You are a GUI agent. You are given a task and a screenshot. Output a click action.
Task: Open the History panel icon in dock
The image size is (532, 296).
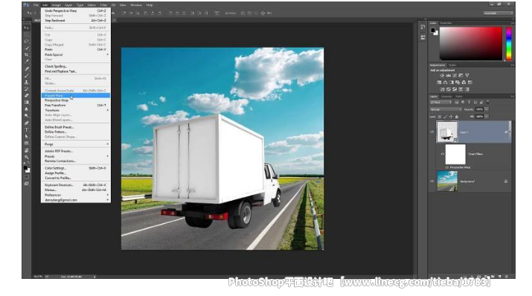423,27
